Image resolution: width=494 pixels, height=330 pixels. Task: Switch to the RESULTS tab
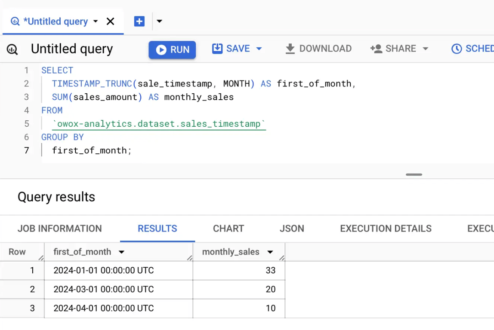tap(157, 229)
